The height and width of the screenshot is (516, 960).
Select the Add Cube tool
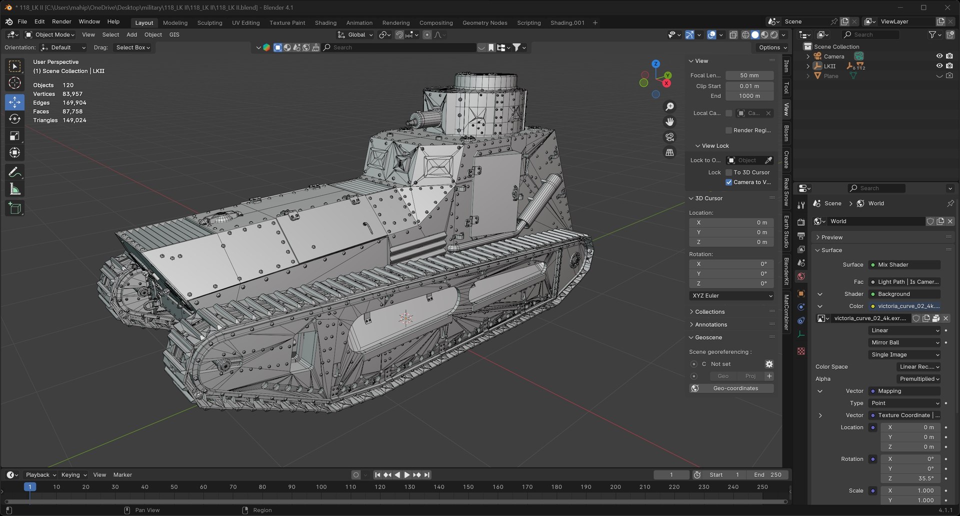coord(14,209)
